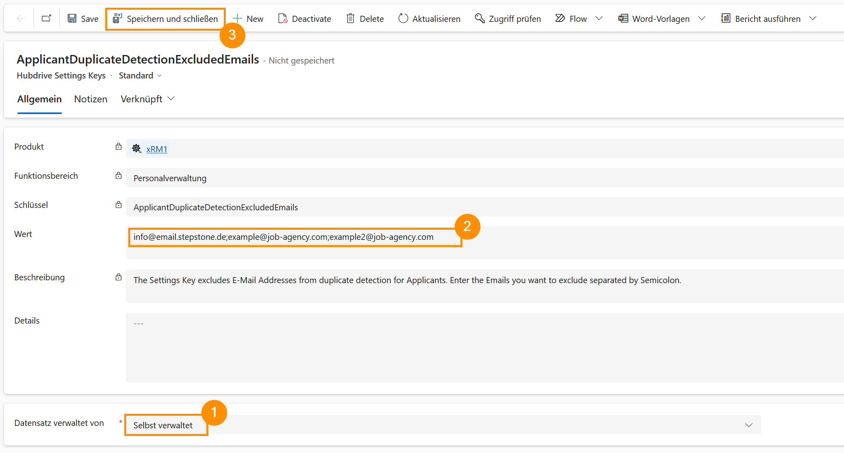The image size is (844, 453).
Task: Open the Verknüpft tab menu
Action: 147,99
